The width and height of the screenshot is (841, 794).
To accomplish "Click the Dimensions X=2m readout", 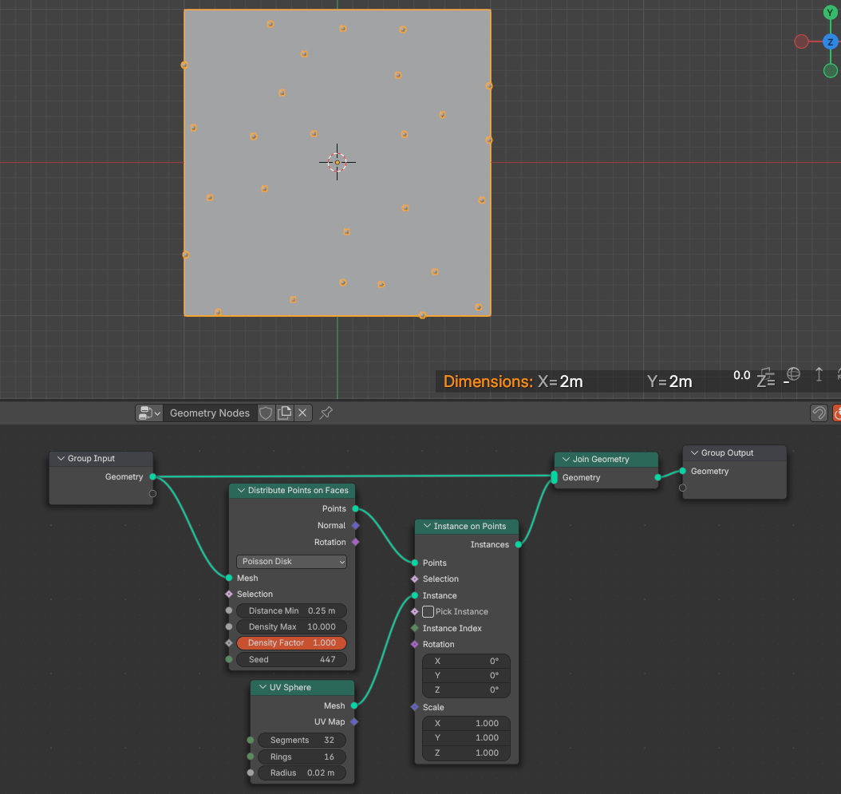I will [513, 381].
